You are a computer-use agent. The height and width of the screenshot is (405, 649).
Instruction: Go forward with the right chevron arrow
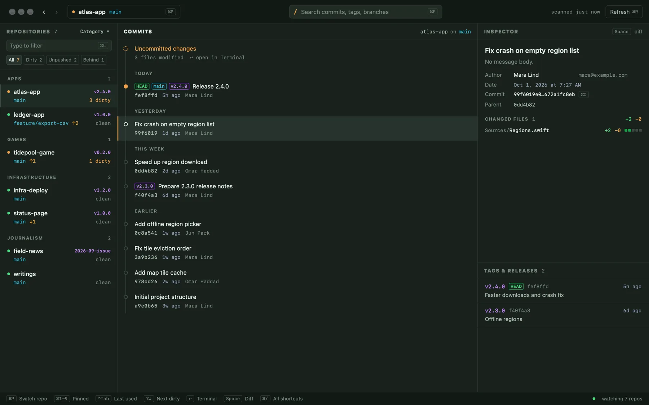[57, 12]
